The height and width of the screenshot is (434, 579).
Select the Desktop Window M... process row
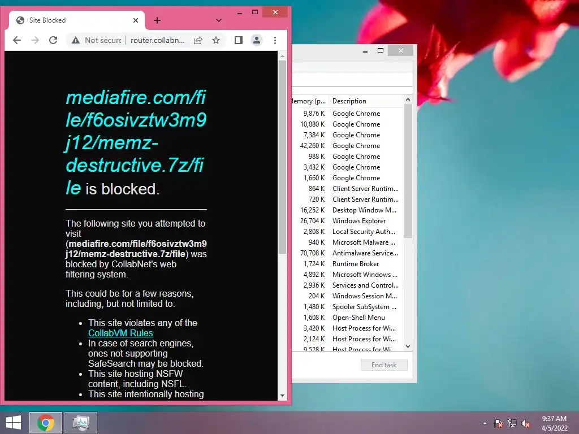pyautogui.click(x=348, y=210)
